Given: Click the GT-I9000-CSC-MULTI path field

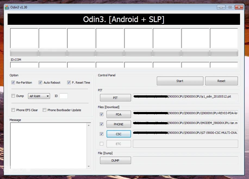Looking at the screenshot, I should click(185, 134).
